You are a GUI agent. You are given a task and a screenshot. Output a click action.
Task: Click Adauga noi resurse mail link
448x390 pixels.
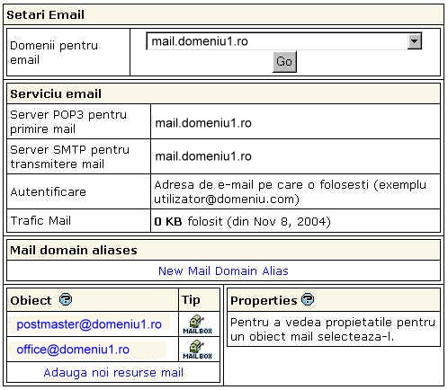[x=113, y=373]
